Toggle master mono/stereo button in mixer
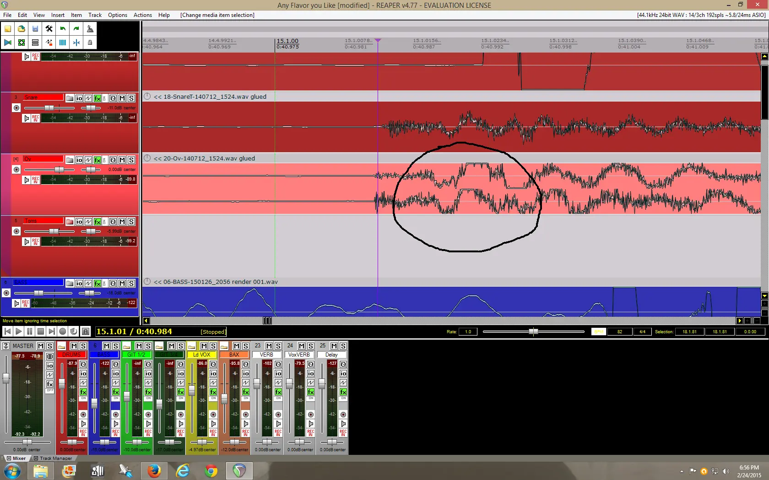The height and width of the screenshot is (480, 769). tap(50, 357)
